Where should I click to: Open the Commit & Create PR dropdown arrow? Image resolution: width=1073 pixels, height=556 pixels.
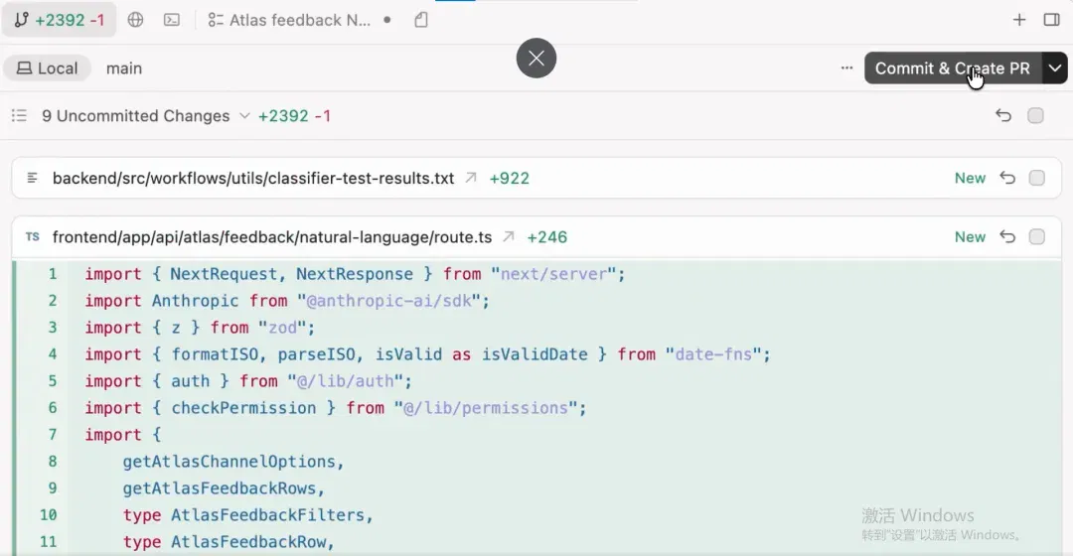1054,69
